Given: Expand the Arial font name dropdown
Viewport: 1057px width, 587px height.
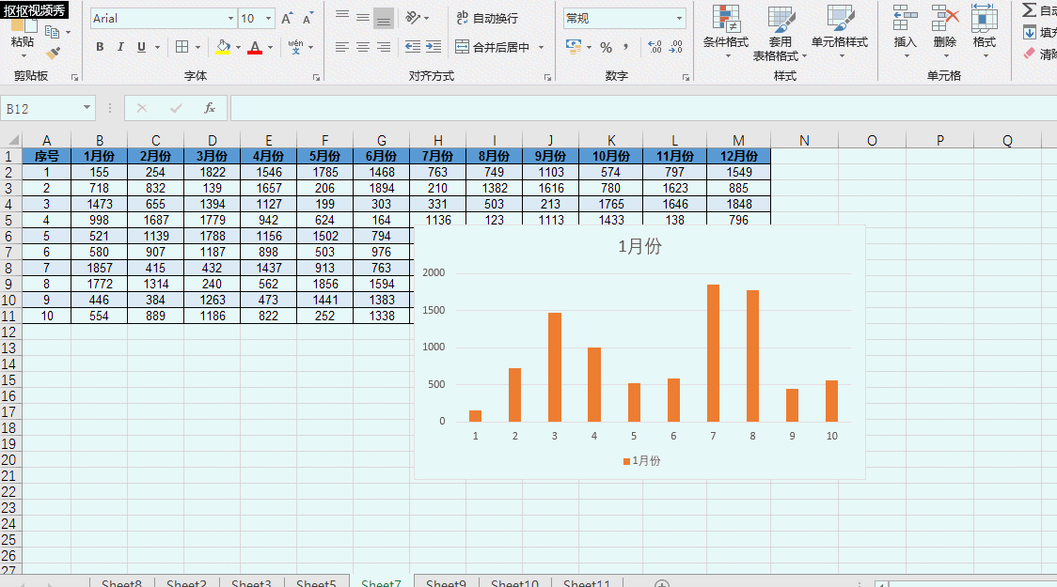Looking at the screenshot, I should (231, 18).
